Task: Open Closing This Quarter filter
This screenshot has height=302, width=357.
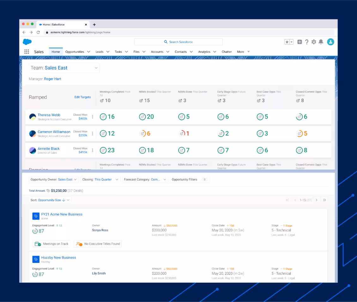Action: pyautogui.click(x=100, y=179)
